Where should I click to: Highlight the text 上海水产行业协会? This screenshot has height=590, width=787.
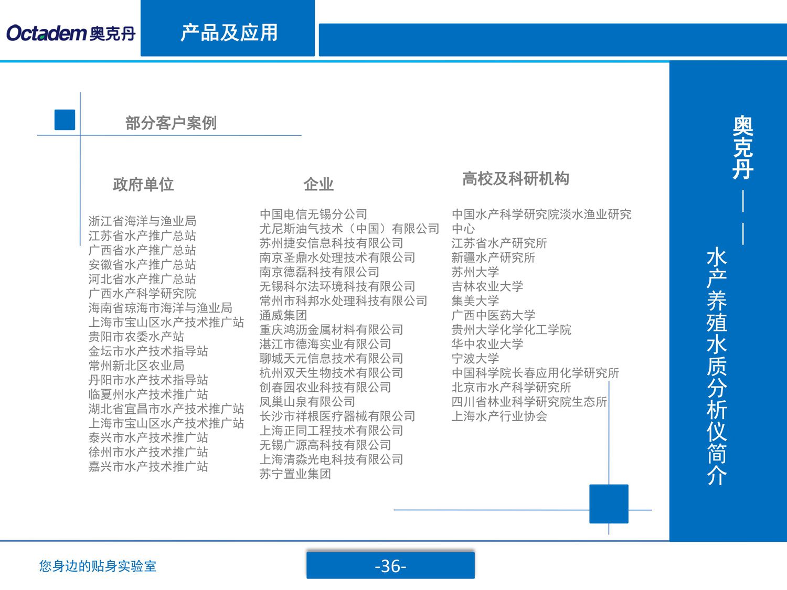point(499,416)
